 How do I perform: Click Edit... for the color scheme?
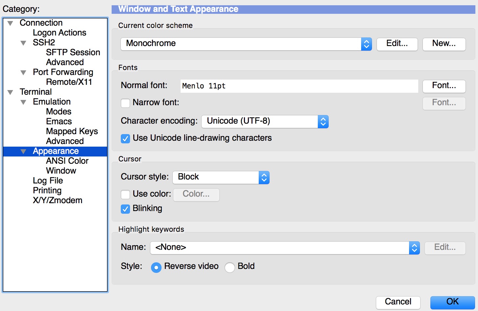[x=397, y=44]
